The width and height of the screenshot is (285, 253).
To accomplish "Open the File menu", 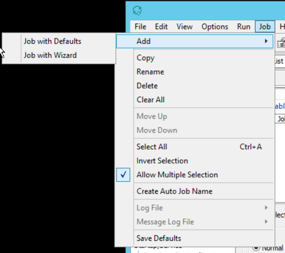I will [140, 27].
